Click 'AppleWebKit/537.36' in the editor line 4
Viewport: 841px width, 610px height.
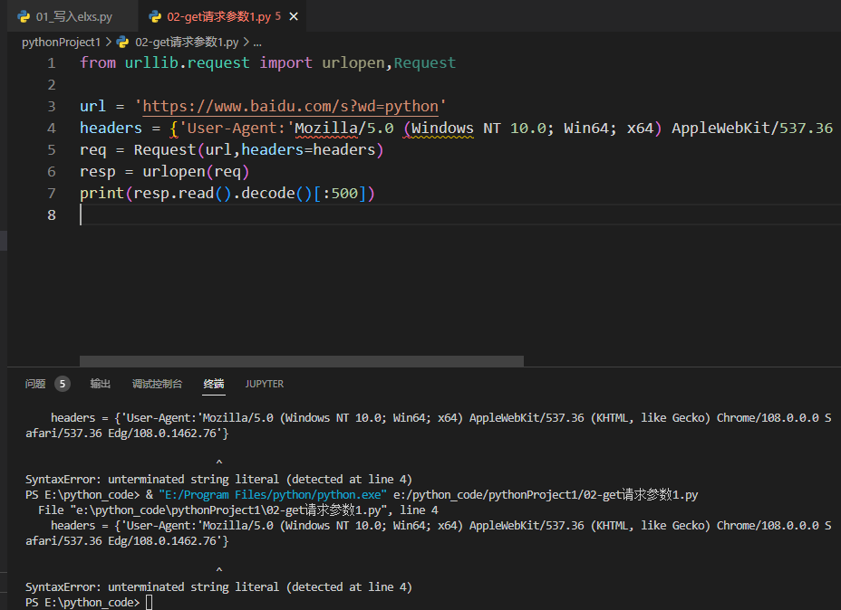[752, 129]
